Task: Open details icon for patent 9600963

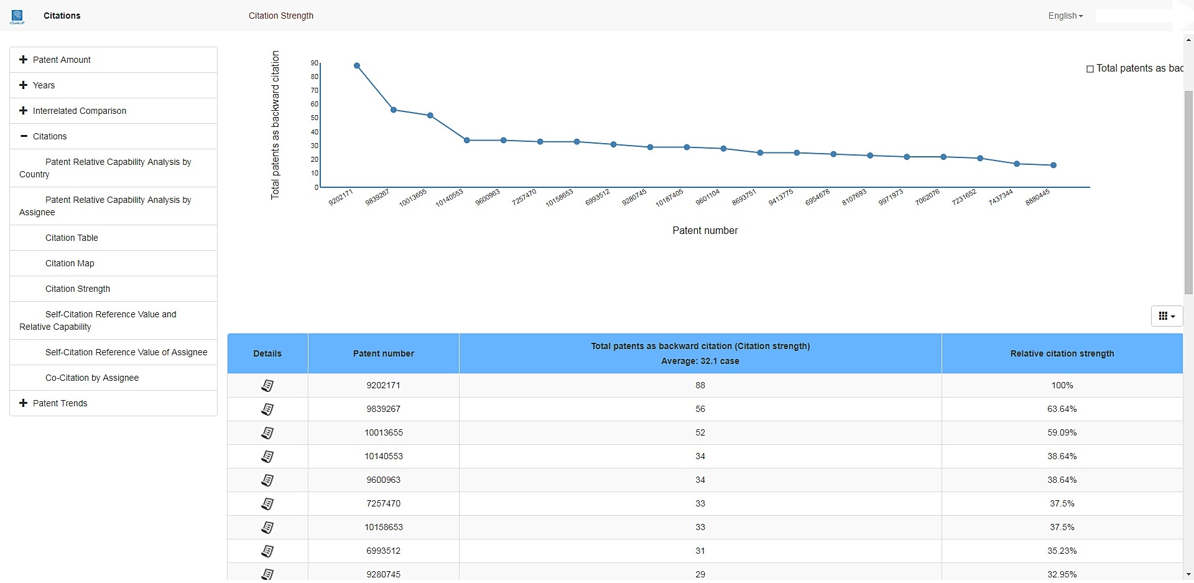Action: [x=267, y=480]
